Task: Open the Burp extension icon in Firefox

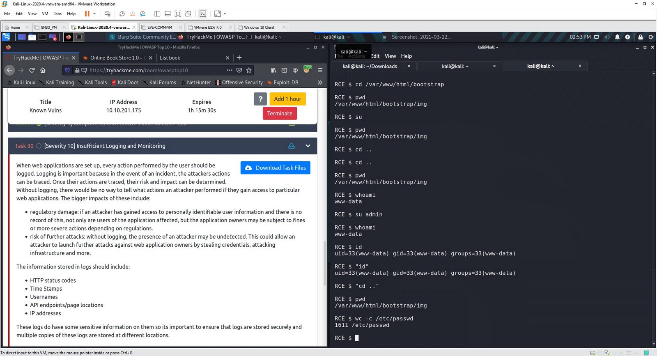Action: click(307, 69)
